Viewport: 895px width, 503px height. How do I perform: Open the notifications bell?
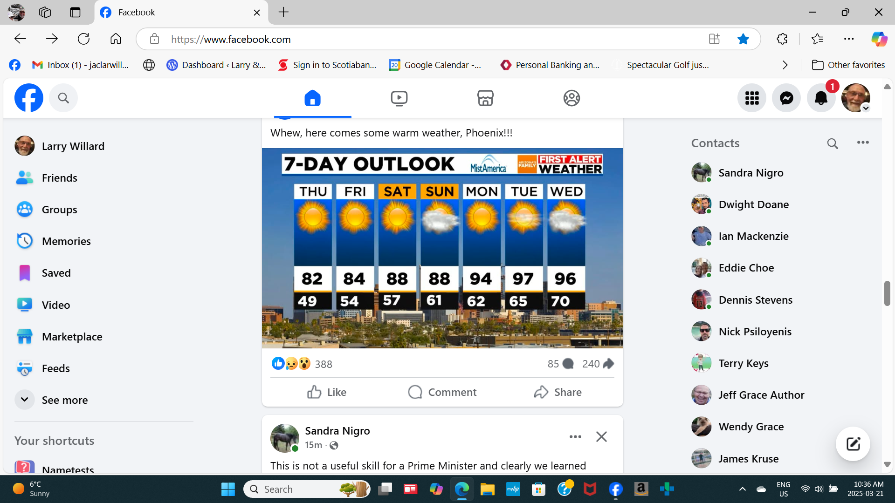(821, 98)
